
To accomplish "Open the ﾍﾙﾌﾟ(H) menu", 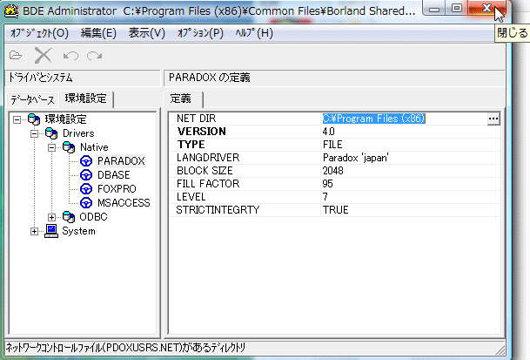I will click(254, 33).
